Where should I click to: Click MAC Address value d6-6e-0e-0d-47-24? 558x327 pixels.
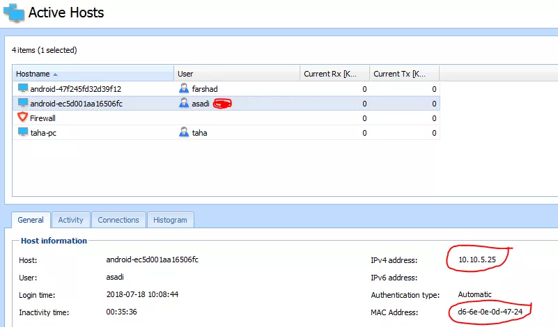(490, 312)
